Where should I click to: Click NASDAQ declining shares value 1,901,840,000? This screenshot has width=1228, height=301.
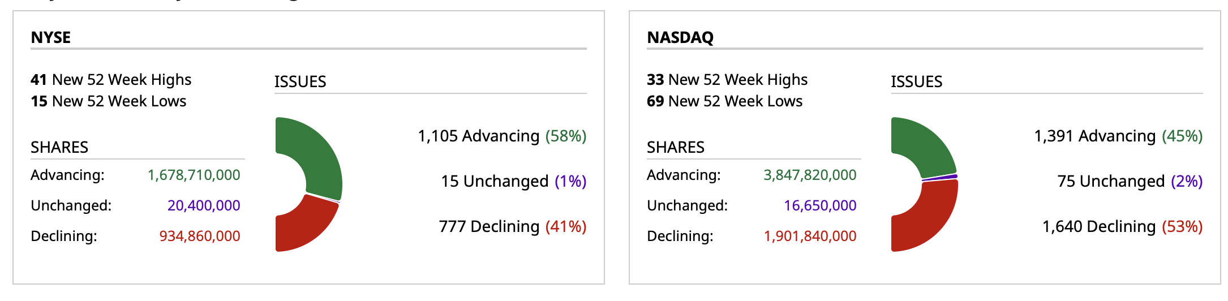point(810,236)
